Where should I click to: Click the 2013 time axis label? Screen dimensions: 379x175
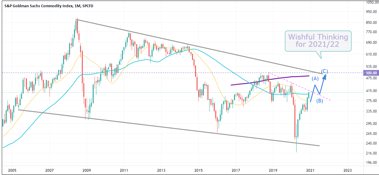click(161, 170)
